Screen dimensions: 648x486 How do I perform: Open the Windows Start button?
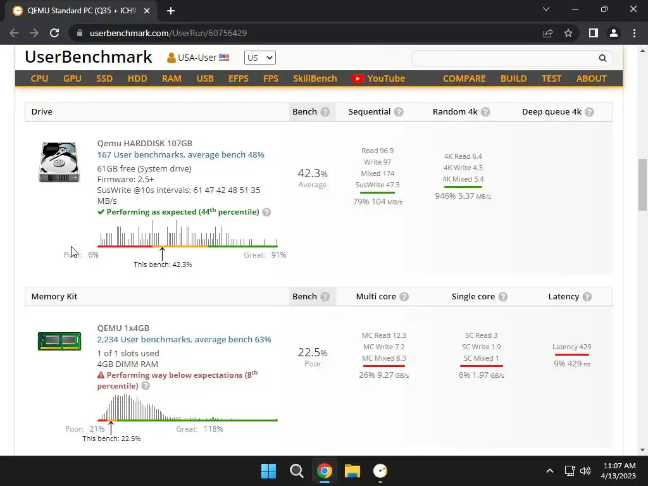tap(268, 471)
